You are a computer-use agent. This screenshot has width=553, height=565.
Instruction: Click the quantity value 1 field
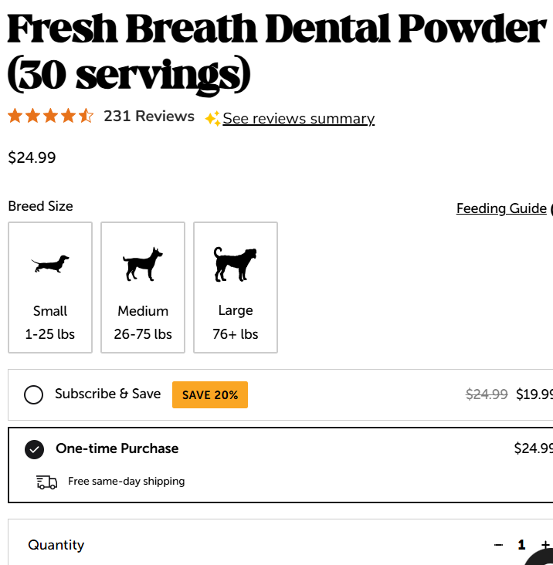click(x=521, y=545)
